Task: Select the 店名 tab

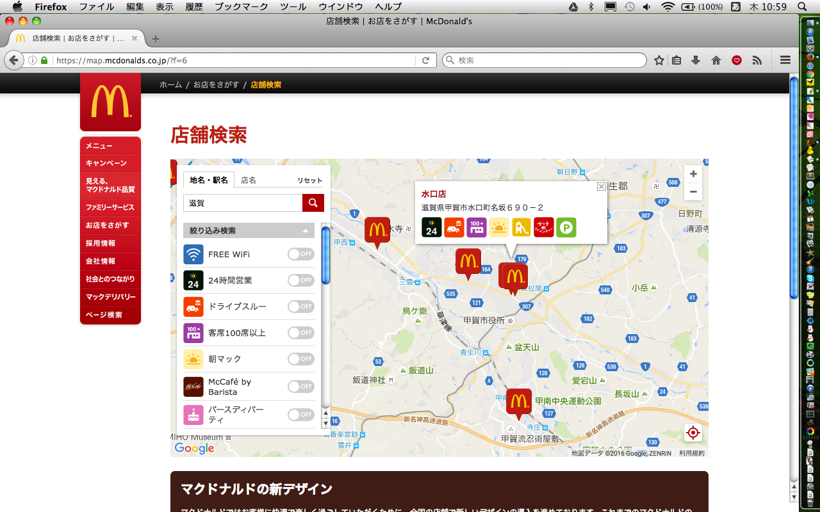Action: point(249,180)
